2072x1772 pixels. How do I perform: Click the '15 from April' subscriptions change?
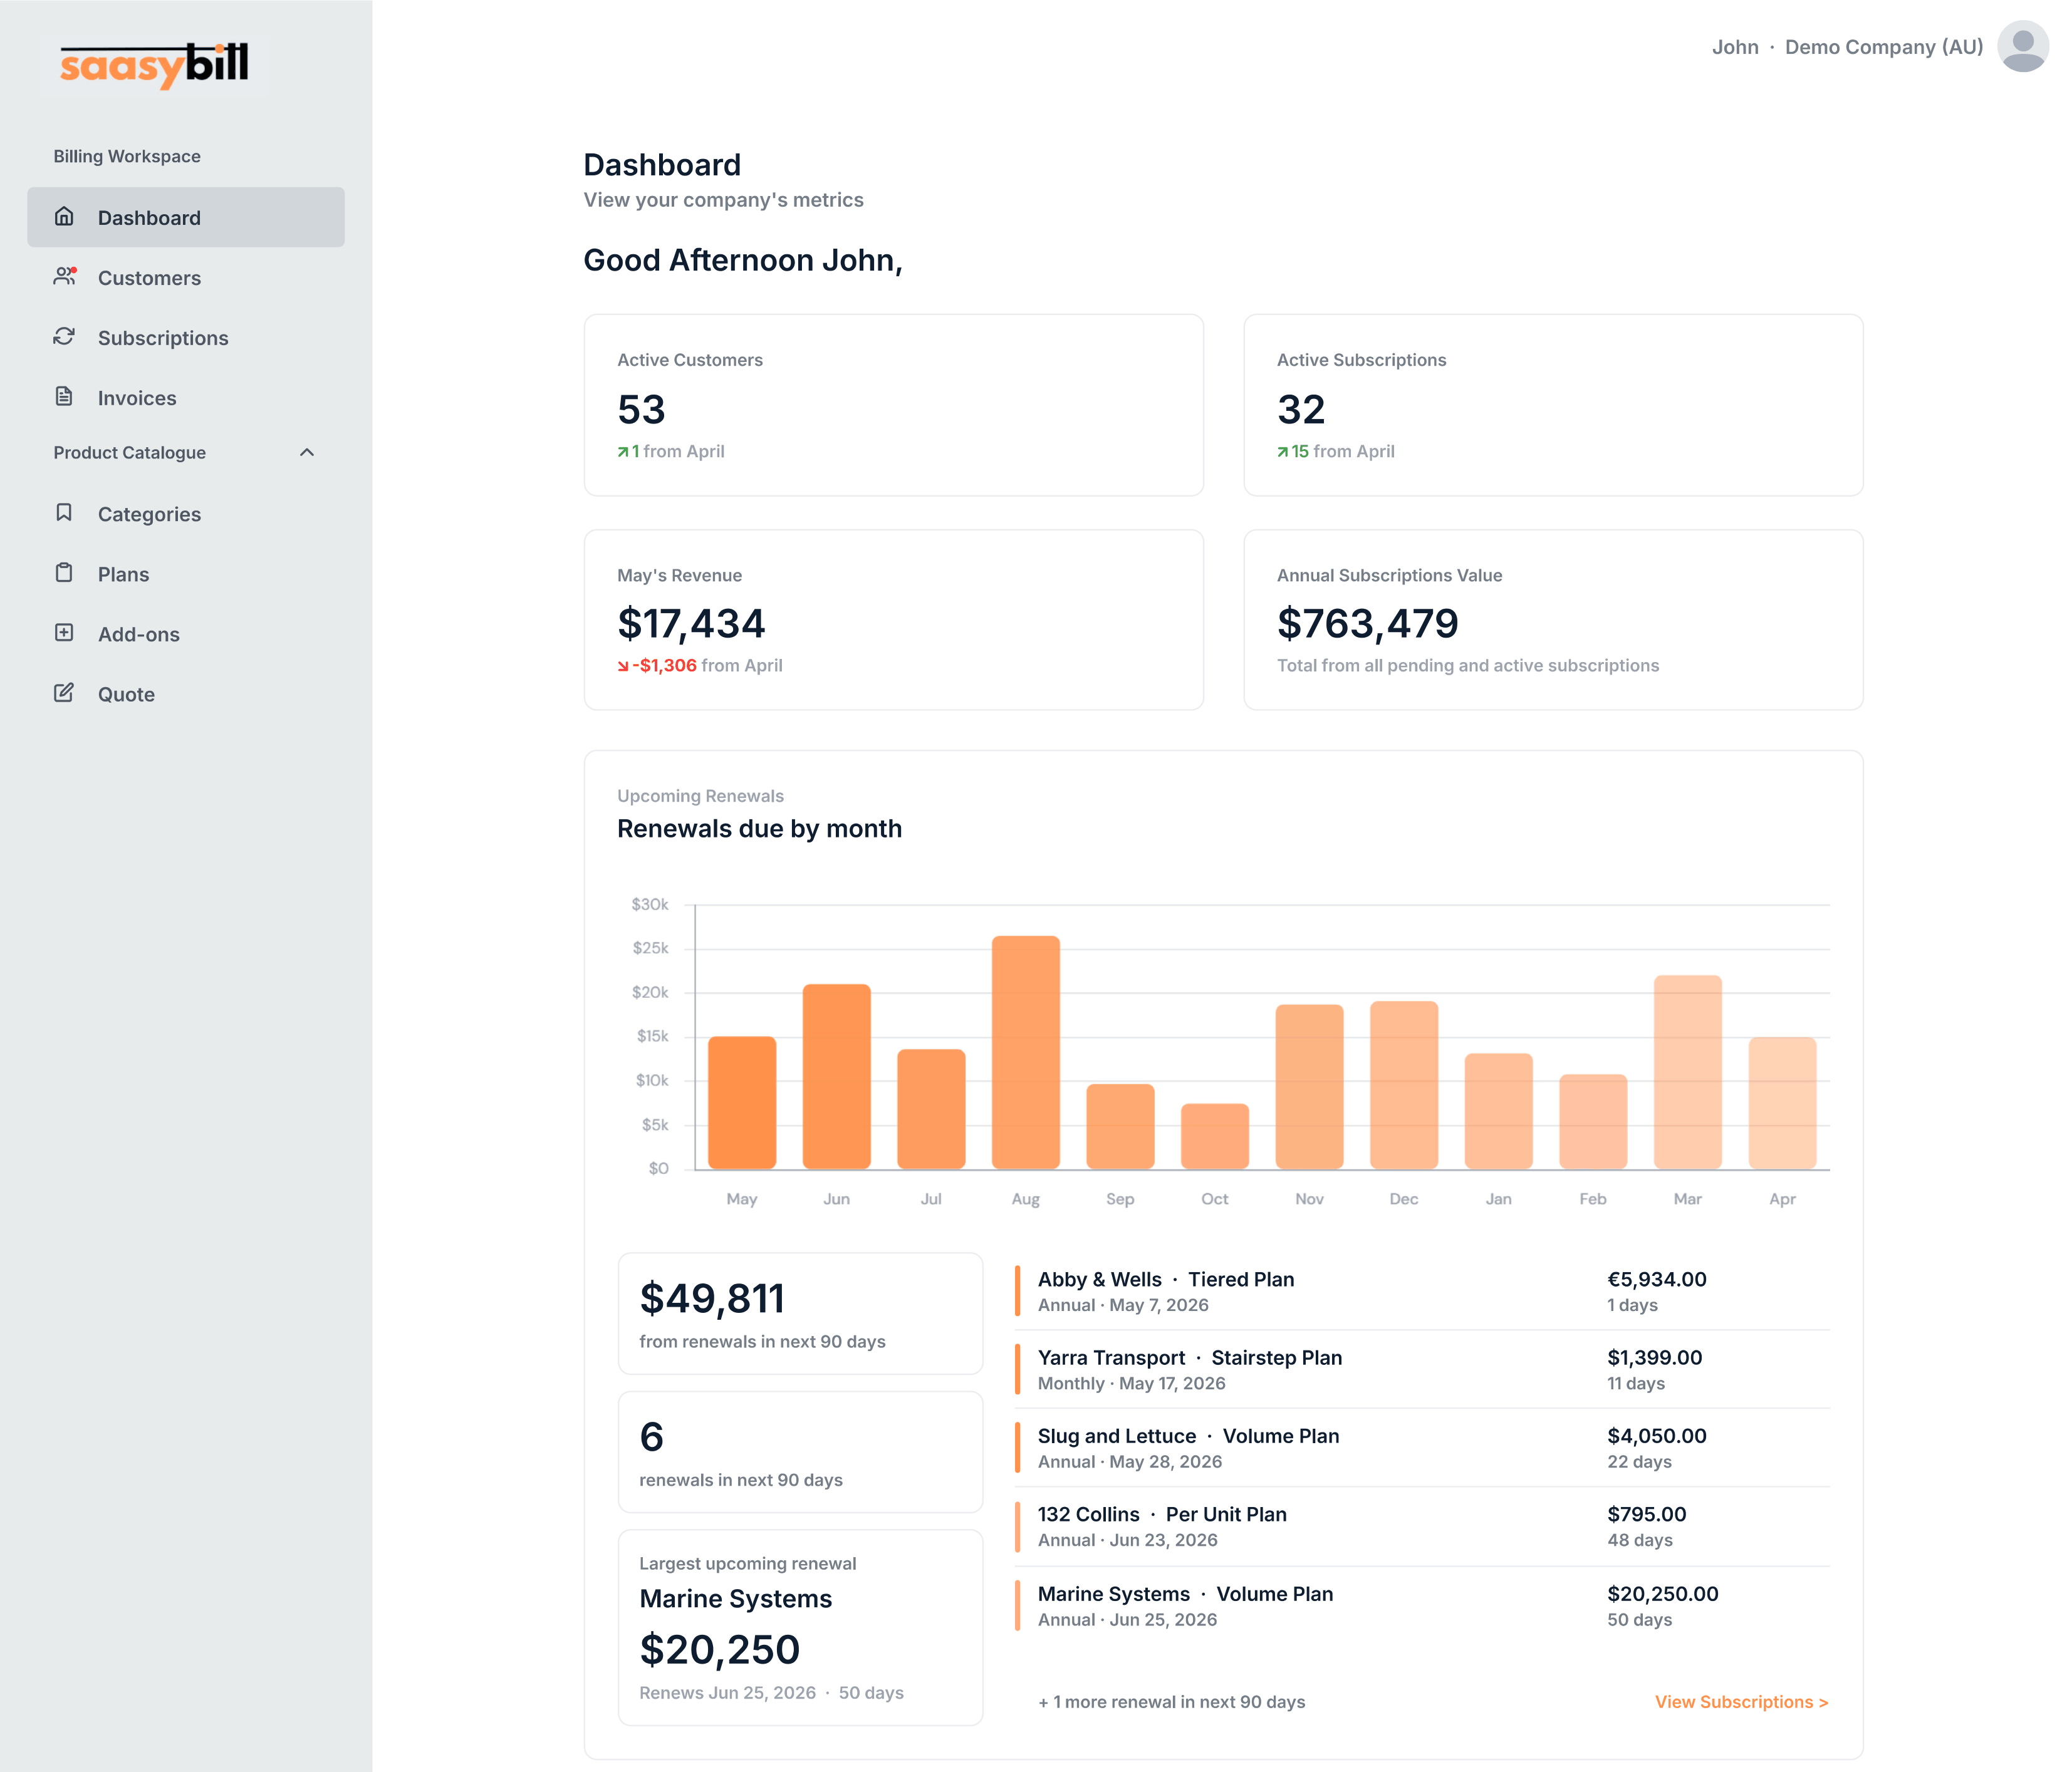(1336, 452)
